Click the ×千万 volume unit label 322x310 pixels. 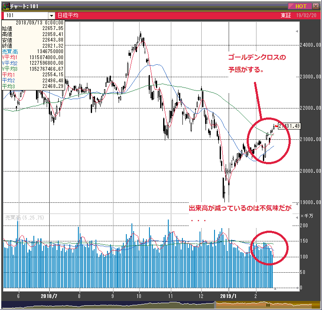[x=307, y=216]
